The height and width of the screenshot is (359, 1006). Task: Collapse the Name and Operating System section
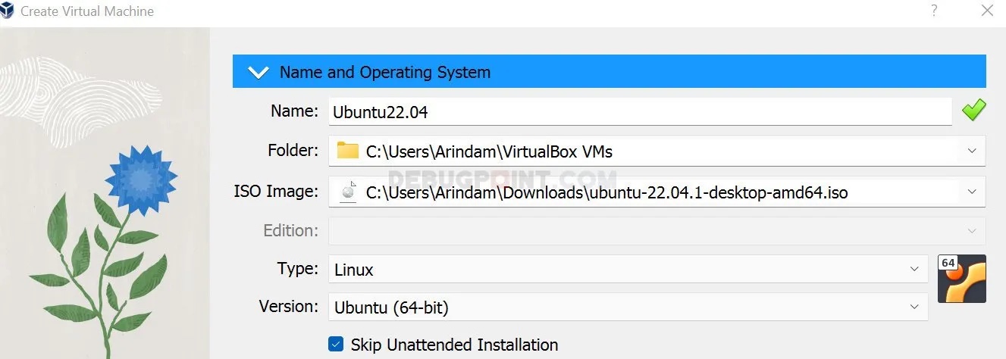pos(259,73)
